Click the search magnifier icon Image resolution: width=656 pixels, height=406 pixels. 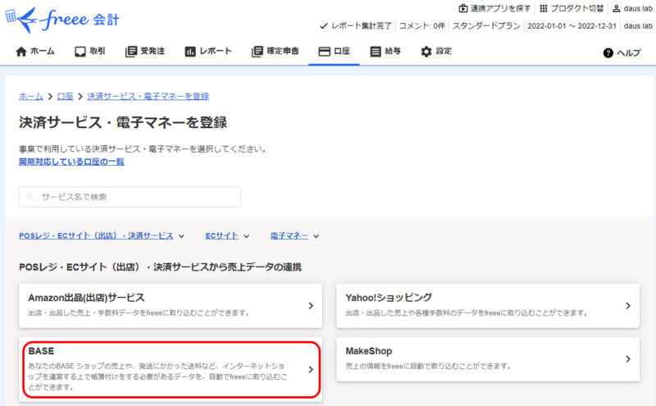click(x=30, y=197)
